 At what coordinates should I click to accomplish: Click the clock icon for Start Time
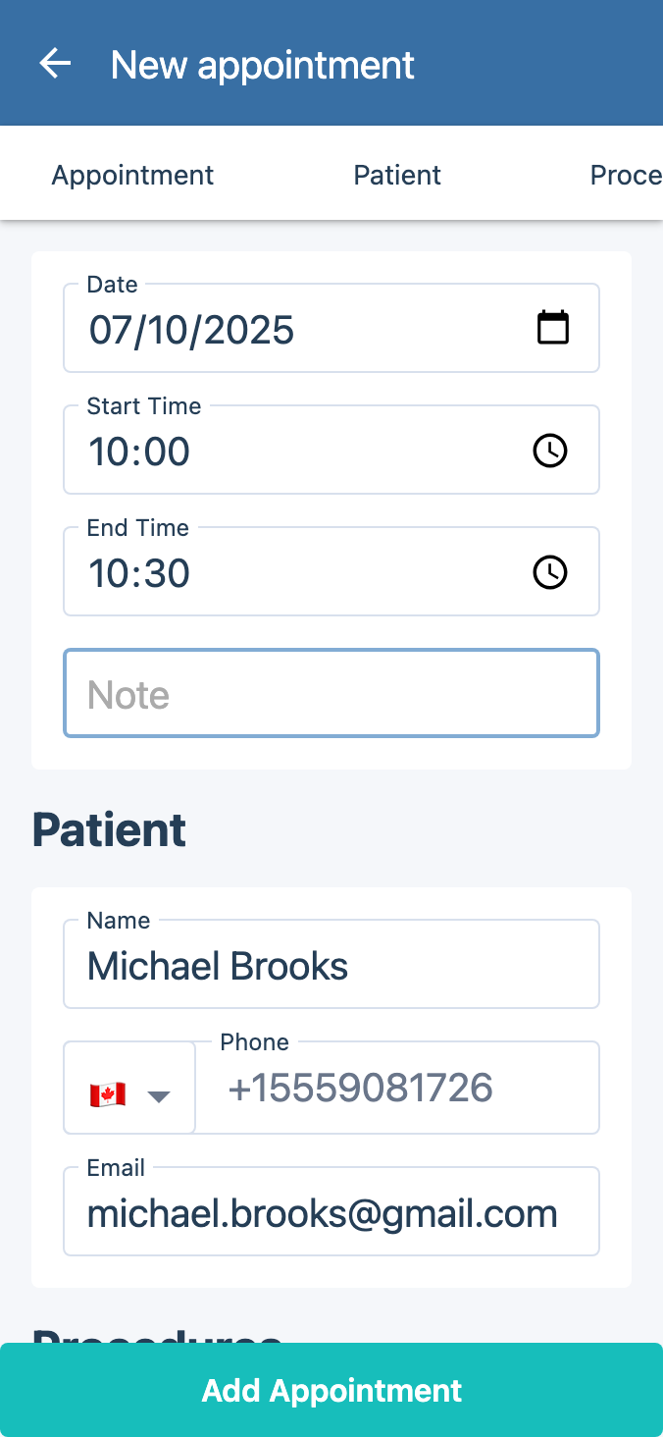tap(549, 451)
